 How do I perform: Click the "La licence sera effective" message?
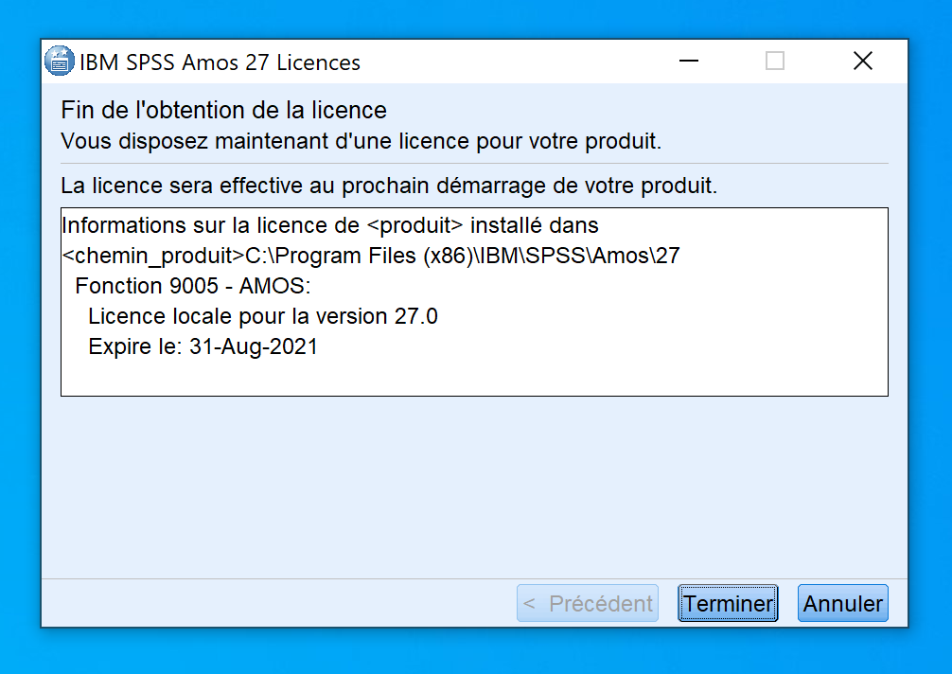[388, 185]
